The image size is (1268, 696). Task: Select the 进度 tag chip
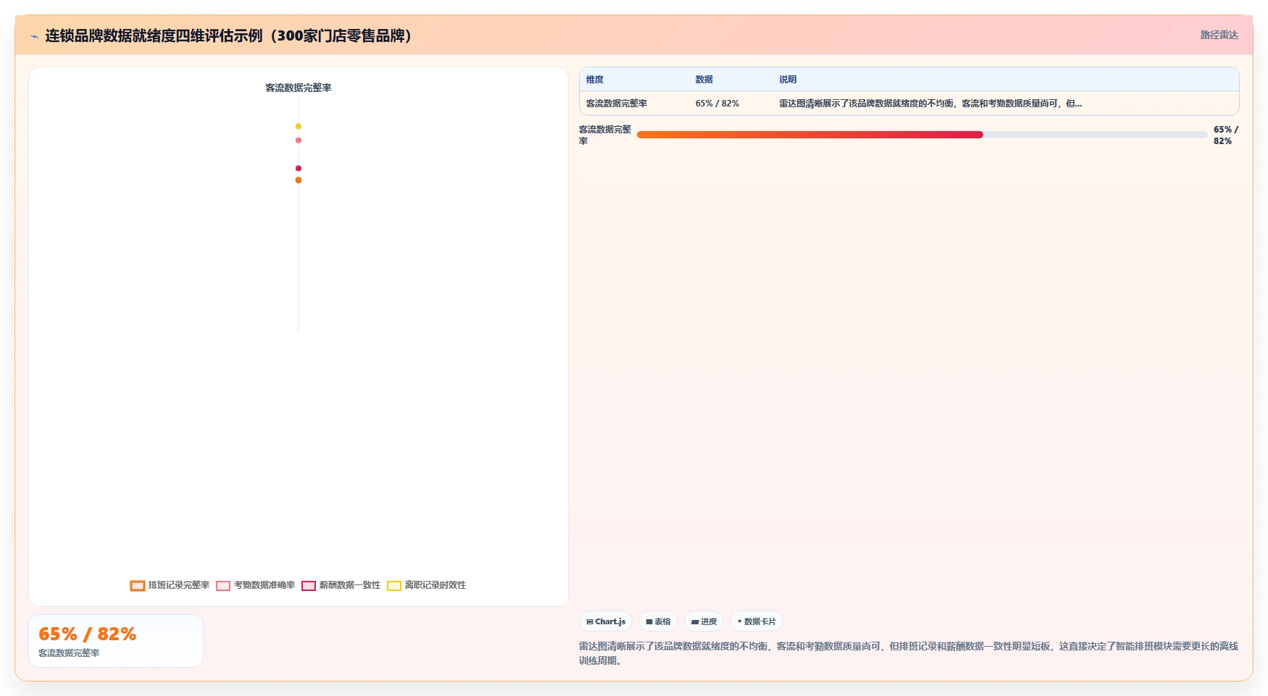(x=704, y=621)
